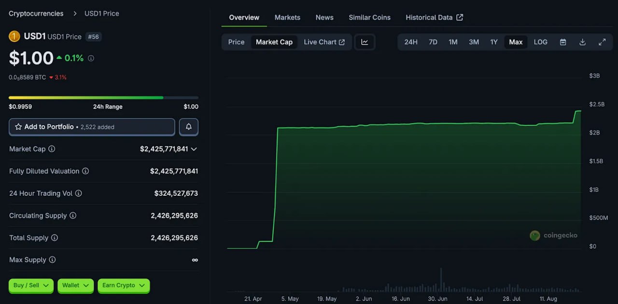
Task: Switch chart to Price view
Action: coord(236,42)
